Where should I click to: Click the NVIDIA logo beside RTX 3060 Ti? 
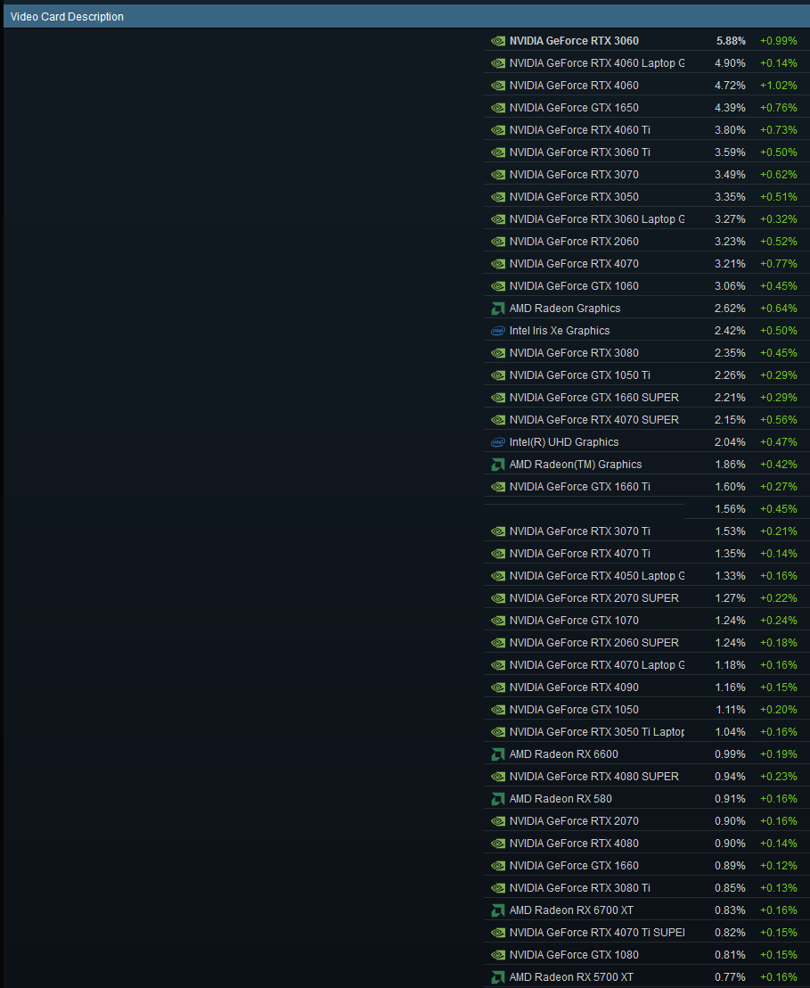tap(497, 152)
